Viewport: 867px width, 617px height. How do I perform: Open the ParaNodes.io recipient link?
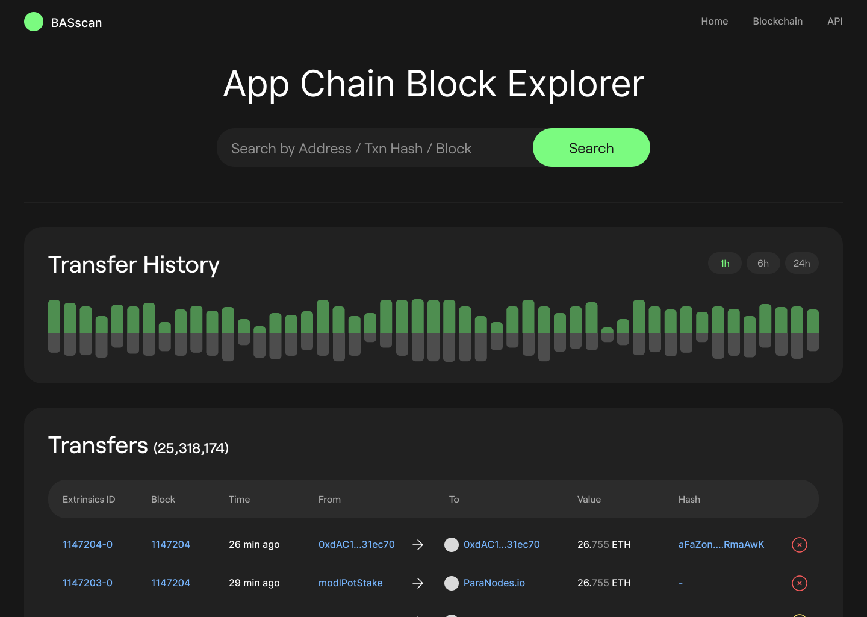click(494, 583)
